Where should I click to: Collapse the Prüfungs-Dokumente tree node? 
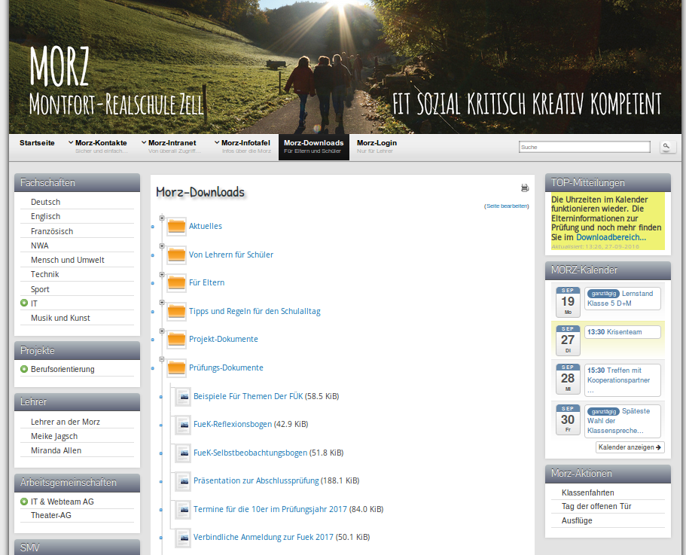[x=162, y=359]
